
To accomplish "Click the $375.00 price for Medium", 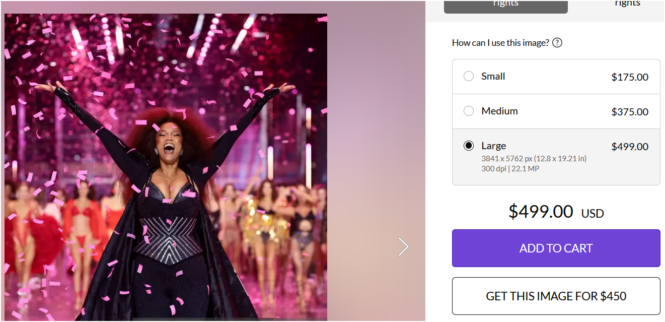I will coord(629,112).
